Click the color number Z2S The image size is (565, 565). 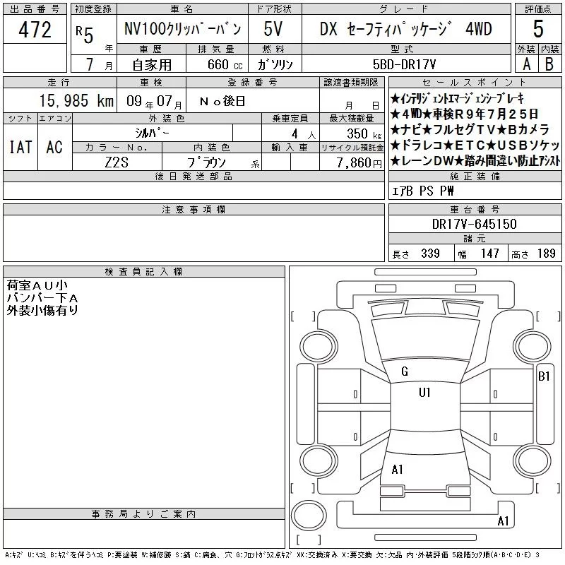tap(117, 162)
